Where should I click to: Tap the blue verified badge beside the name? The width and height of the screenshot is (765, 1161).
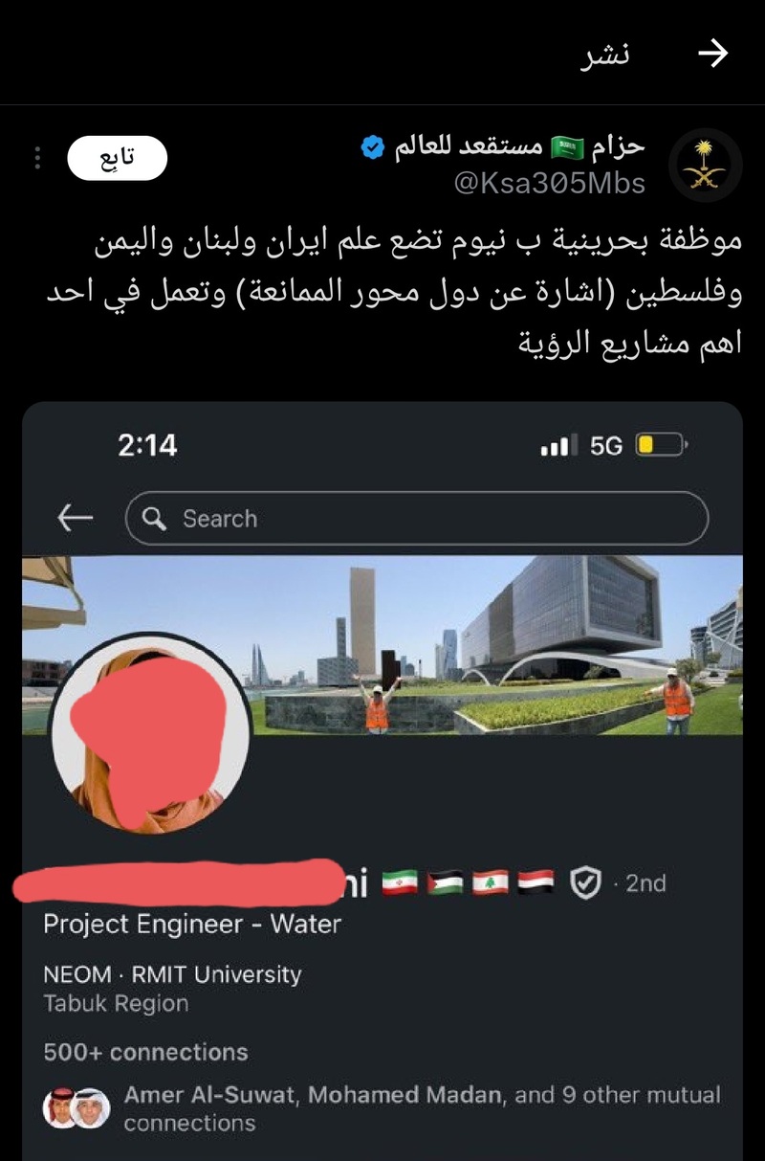373,147
